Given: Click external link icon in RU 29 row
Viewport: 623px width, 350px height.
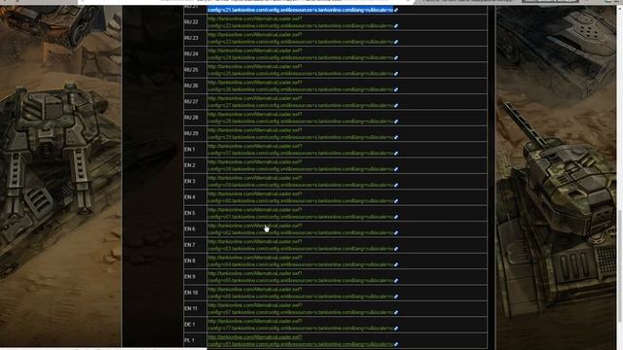Looking at the screenshot, I should (396, 137).
